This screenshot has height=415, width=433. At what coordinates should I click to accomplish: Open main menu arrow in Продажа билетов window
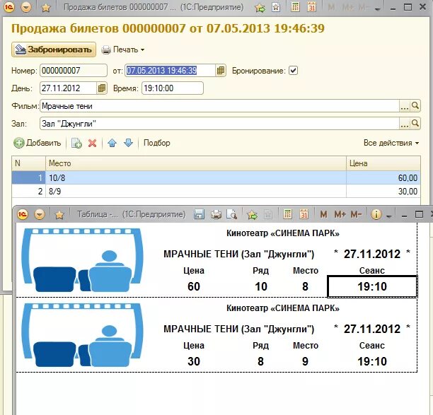coord(26,8)
